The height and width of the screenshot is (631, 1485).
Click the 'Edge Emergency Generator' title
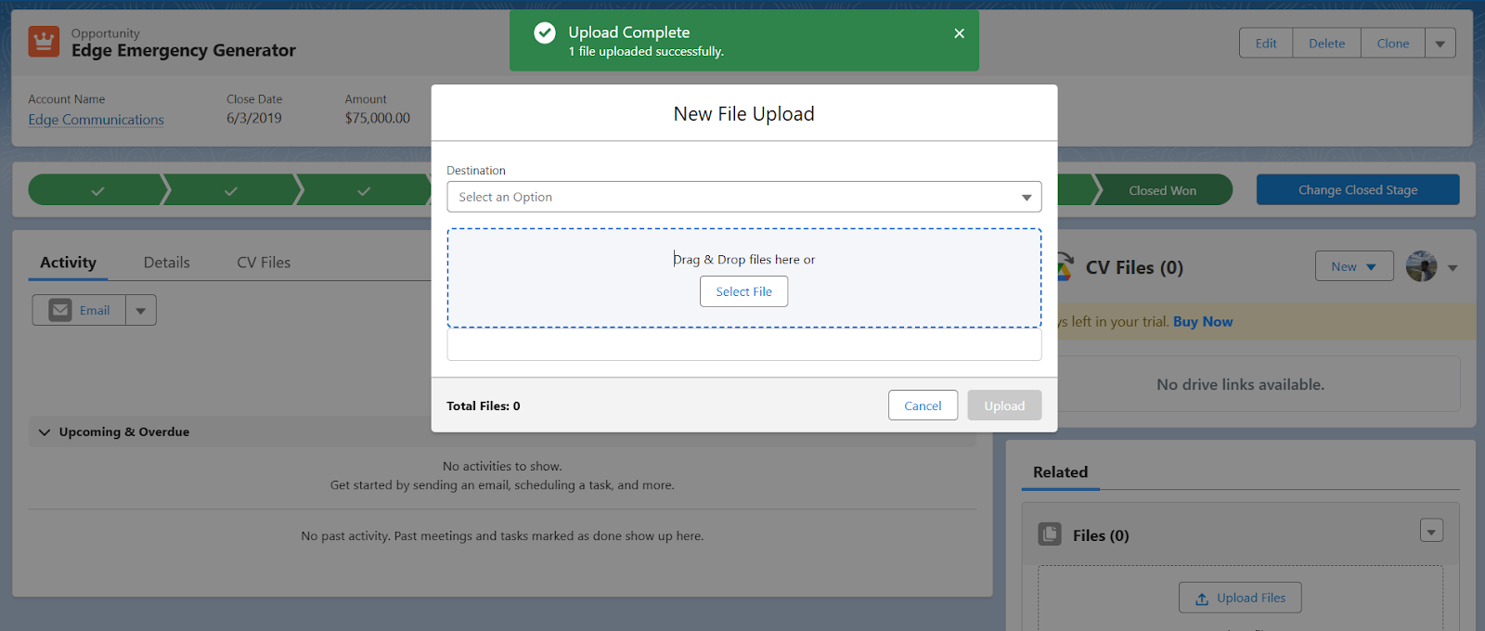click(184, 51)
